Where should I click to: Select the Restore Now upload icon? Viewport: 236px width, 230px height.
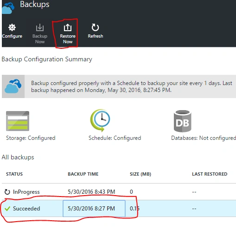[x=68, y=27]
